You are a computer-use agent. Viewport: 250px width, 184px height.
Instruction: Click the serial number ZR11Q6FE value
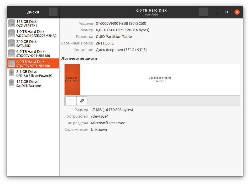click(105, 43)
